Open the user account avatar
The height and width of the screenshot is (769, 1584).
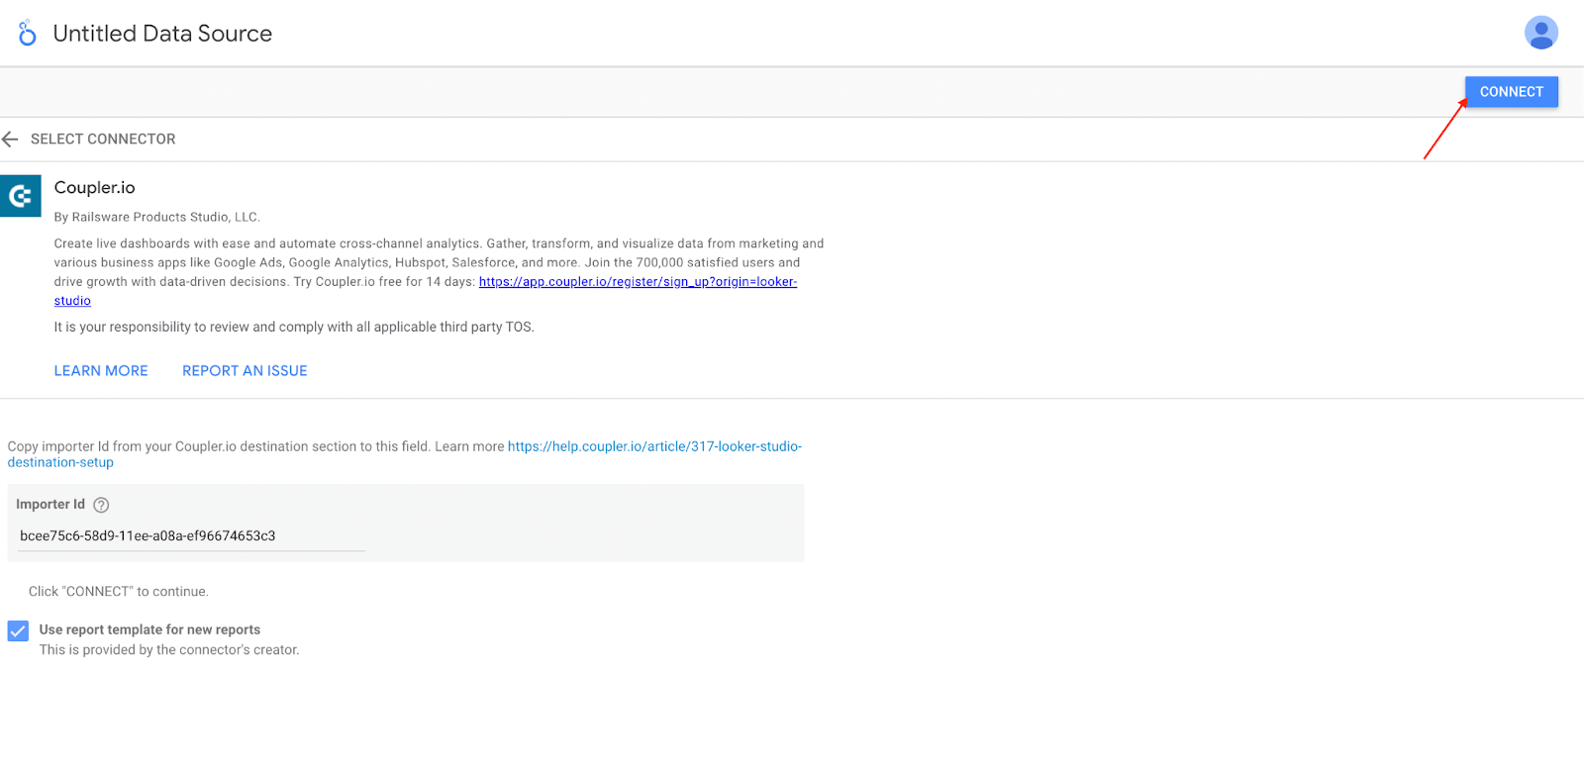(1540, 33)
